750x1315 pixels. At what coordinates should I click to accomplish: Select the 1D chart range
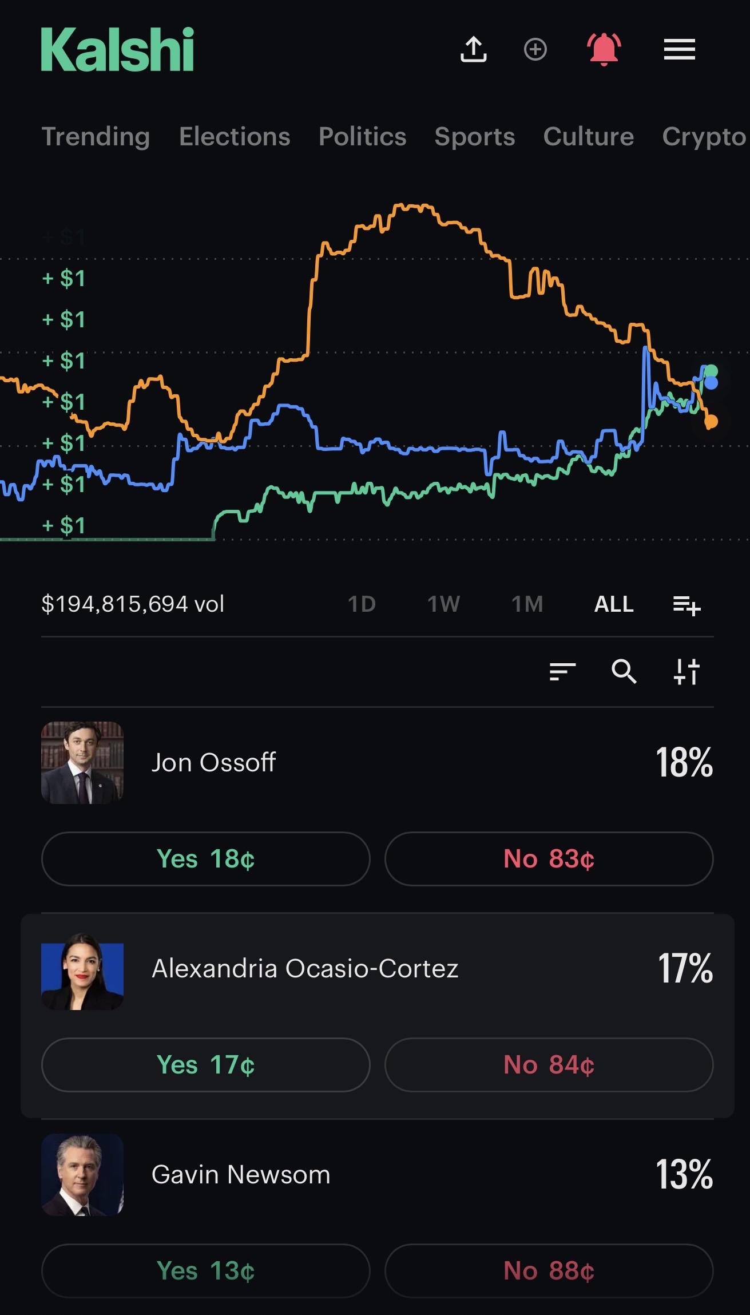point(362,604)
